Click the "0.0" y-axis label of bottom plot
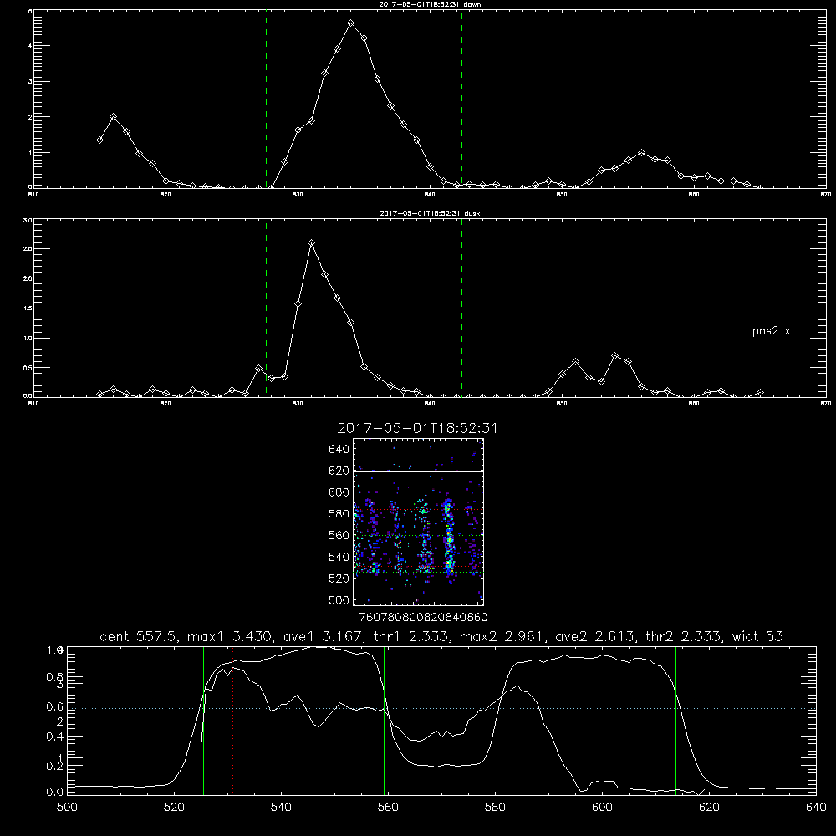 tap(55, 793)
